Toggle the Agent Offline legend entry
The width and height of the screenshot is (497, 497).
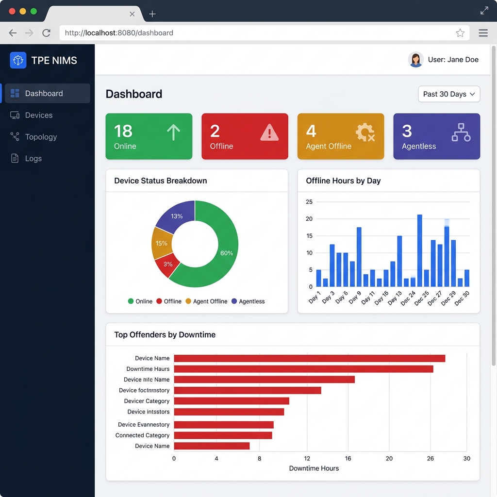pos(206,301)
